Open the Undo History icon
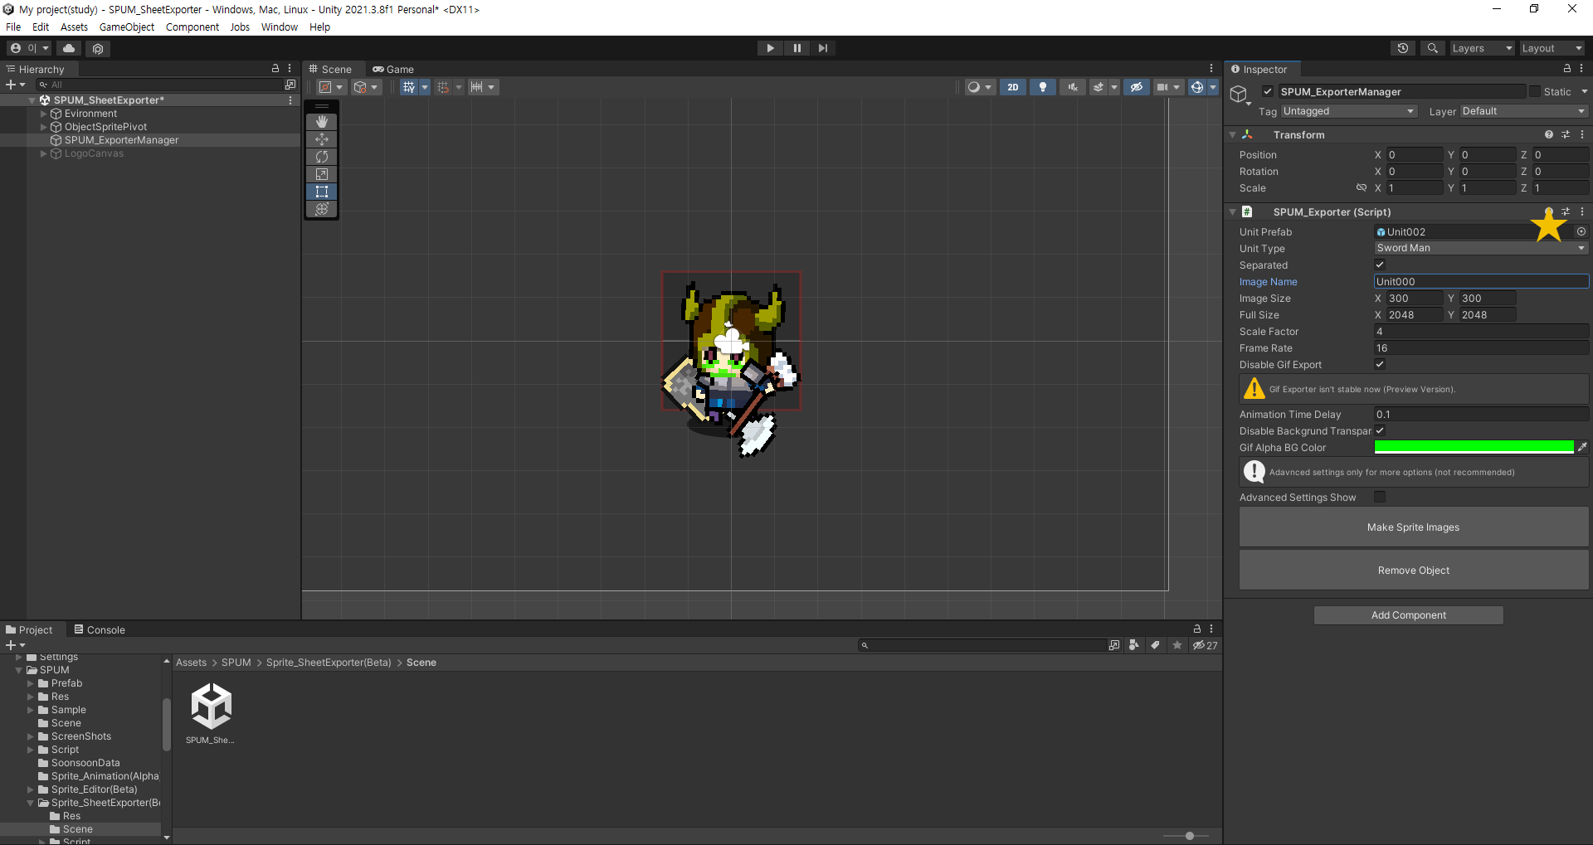This screenshot has width=1593, height=845. [1403, 48]
